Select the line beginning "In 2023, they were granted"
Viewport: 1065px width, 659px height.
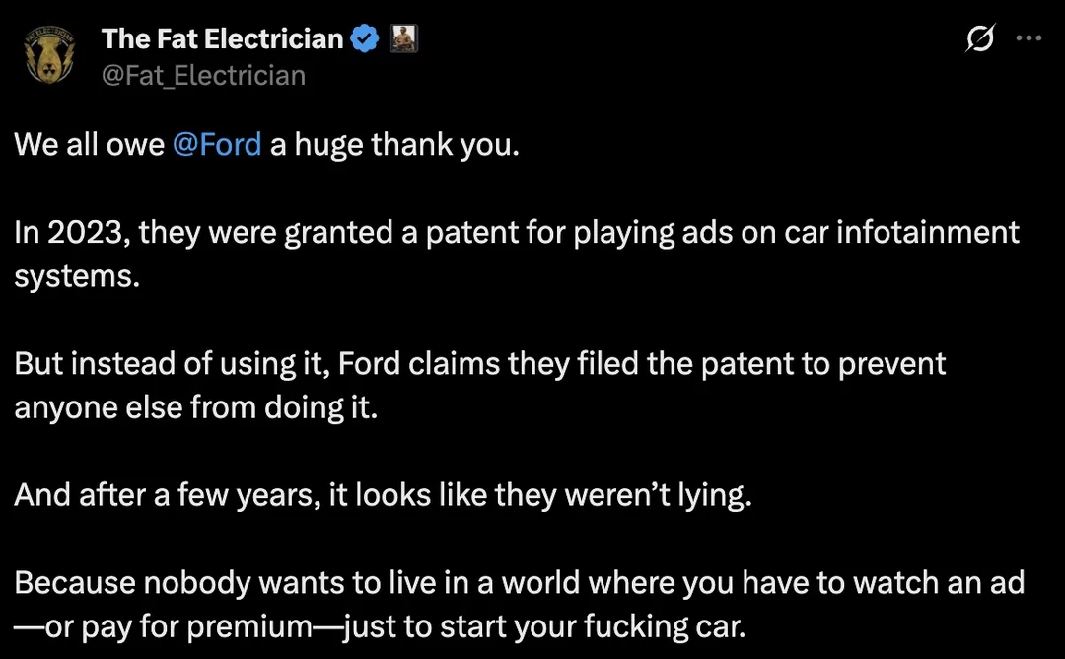[516, 233]
